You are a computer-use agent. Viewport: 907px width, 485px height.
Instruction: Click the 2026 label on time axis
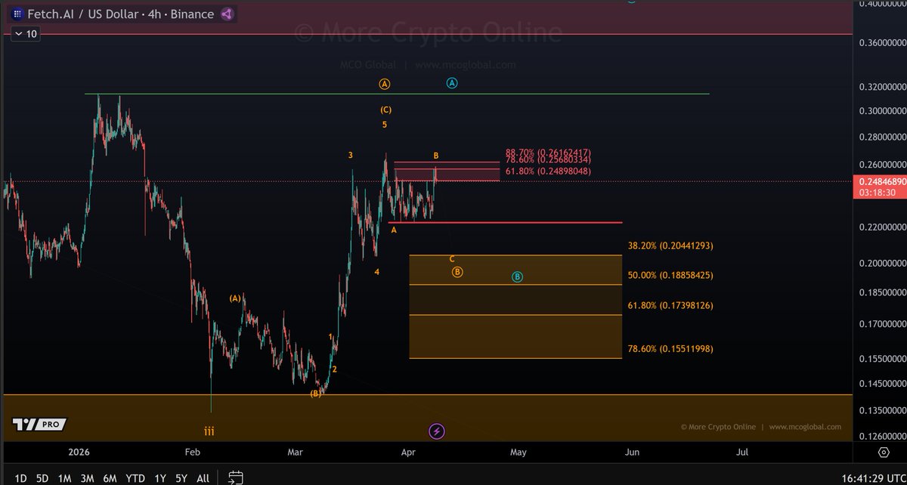78,453
